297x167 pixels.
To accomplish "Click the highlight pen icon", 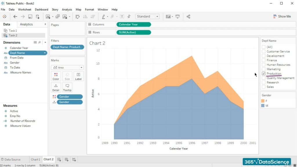I will tap(104, 17).
